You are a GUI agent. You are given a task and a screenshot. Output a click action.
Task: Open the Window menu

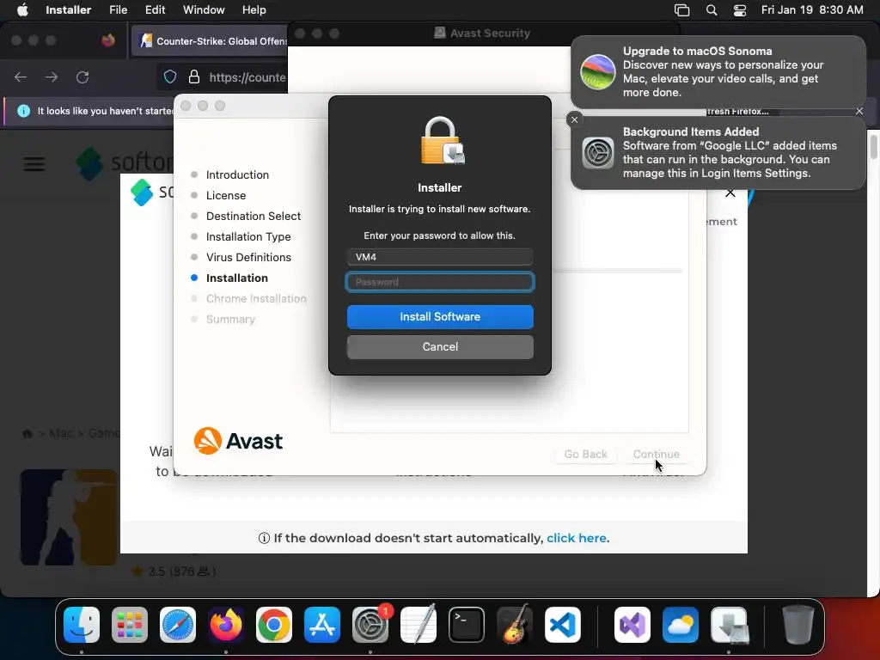[204, 10]
